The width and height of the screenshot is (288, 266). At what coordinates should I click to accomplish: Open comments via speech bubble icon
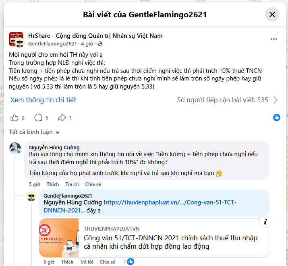coord(38,118)
